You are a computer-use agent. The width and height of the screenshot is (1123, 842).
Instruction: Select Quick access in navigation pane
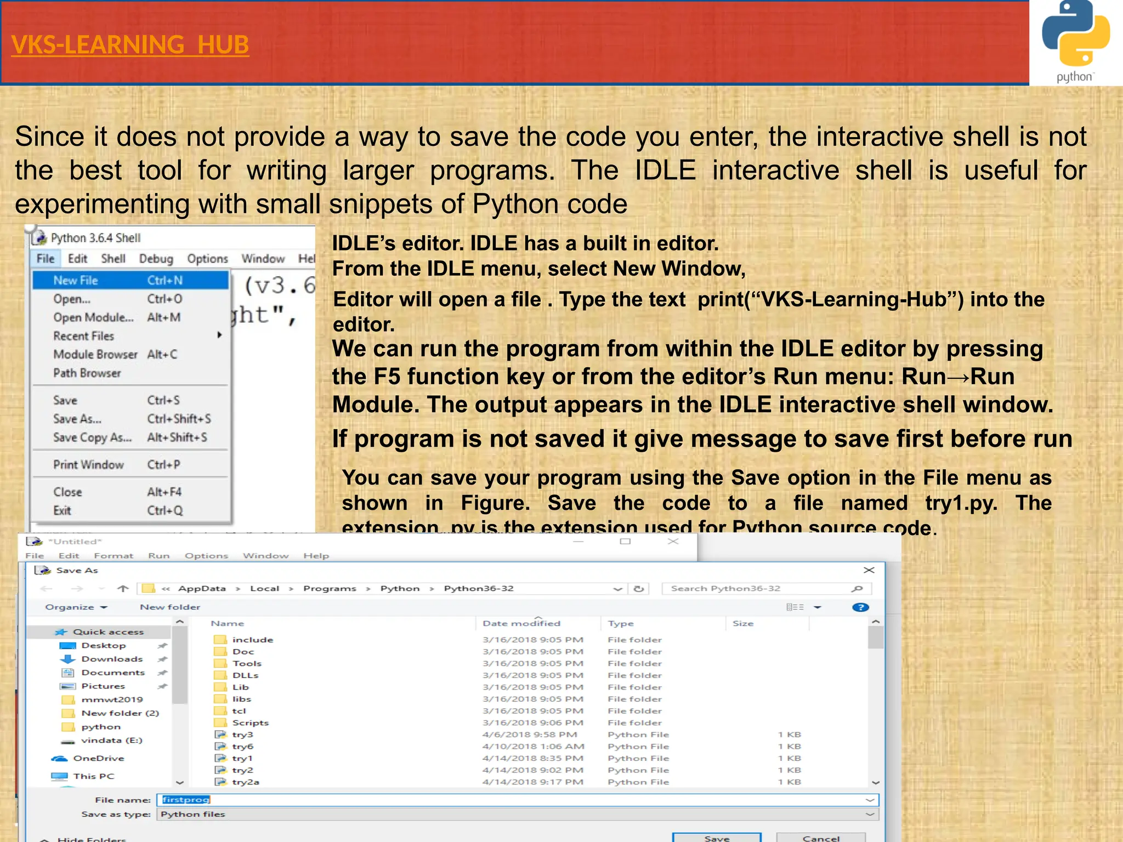(99, 632)
